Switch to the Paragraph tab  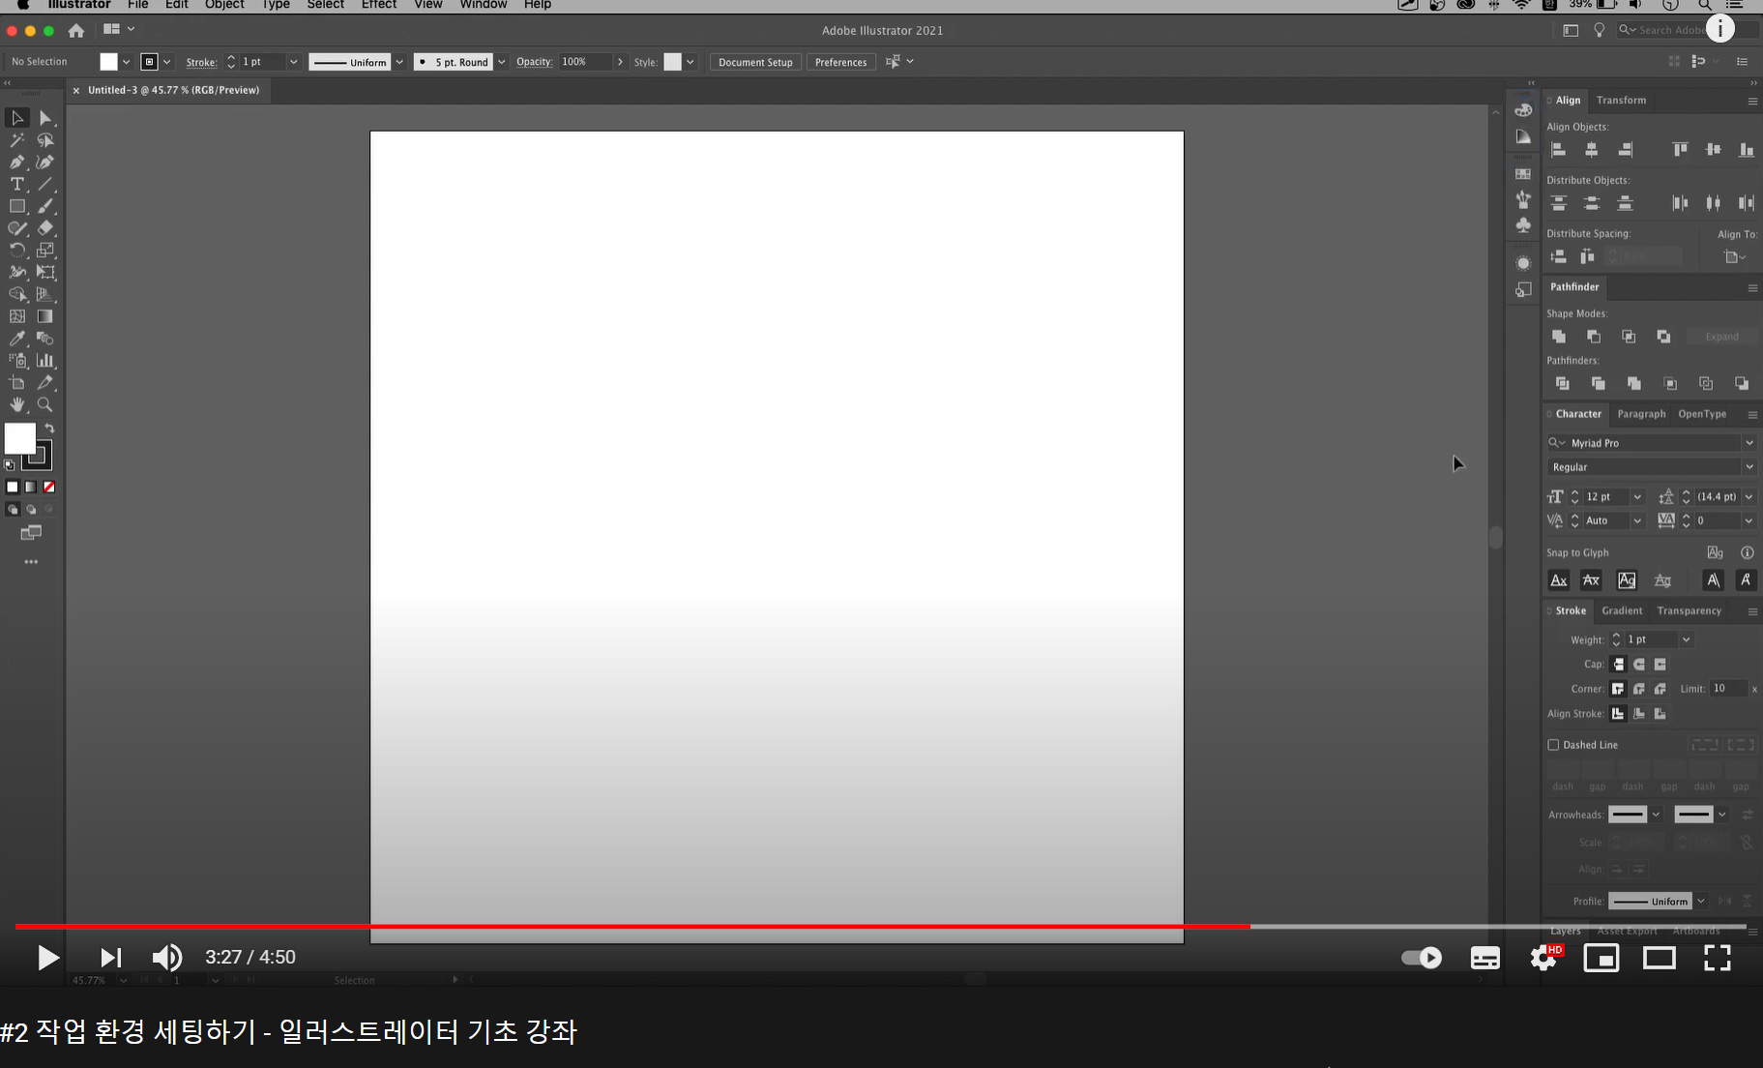pos(1641,414)
